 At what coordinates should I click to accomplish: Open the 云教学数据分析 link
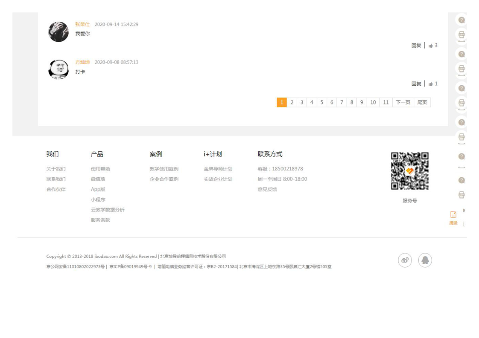click(x=108, y=210)
